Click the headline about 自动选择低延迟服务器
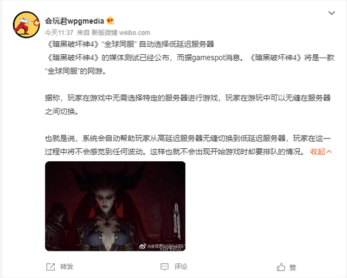The height and width of the screenshot is (278, 347). click(130, 44)
